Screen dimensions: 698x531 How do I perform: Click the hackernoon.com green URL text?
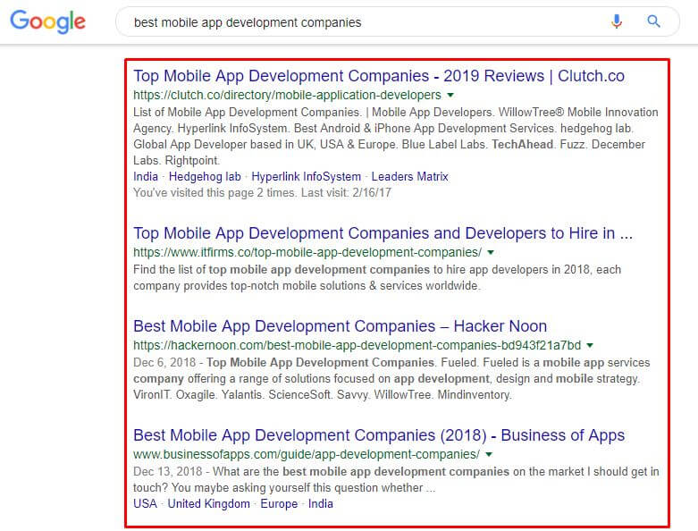(x=357, y=345)
